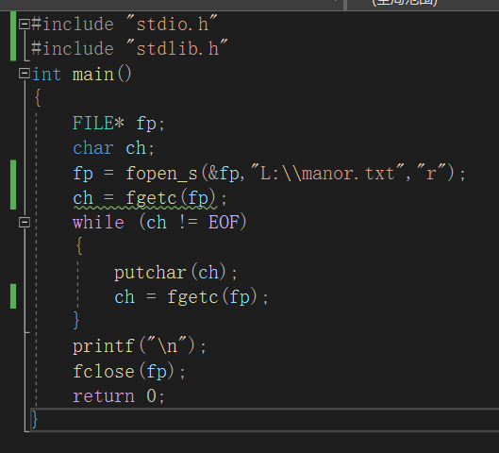499x453 pixels.
Task: Select the int keyword before main
Action: coord(47,75)
